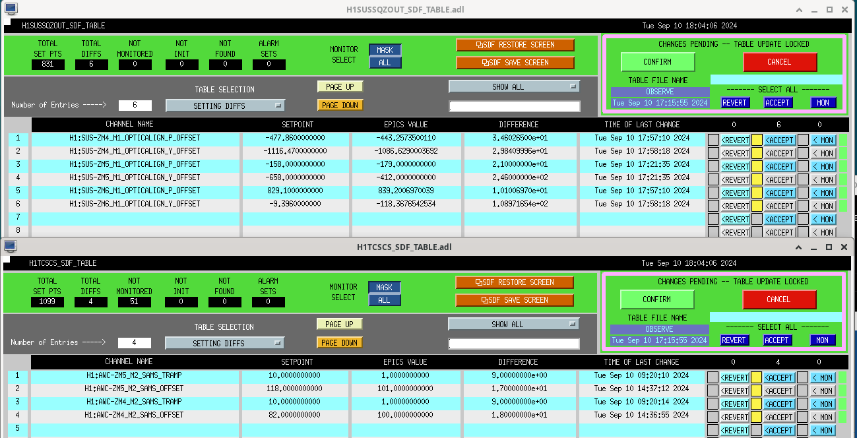Select EPICS value 839.2006970039
This screenshot has width=857, height=438.
(407, 191)
